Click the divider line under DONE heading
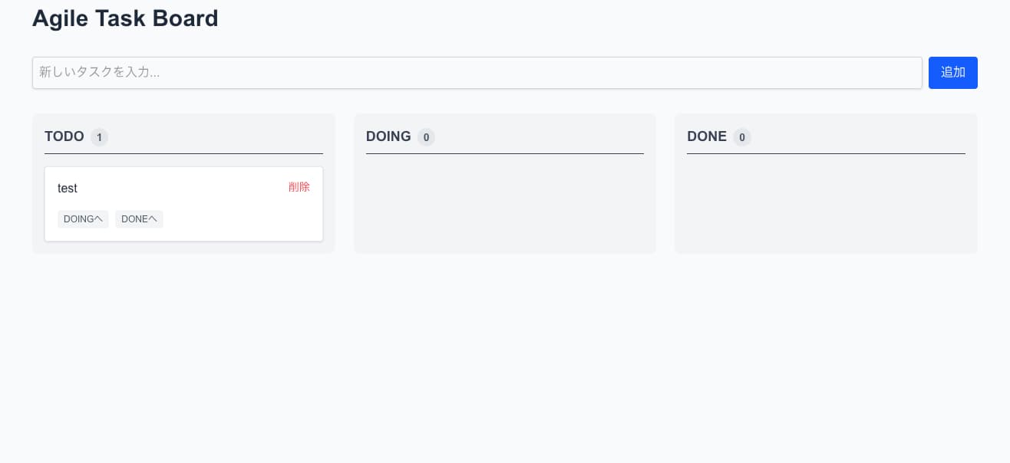Viewport: 1010px width, 463px height. (x=826, y=153)
